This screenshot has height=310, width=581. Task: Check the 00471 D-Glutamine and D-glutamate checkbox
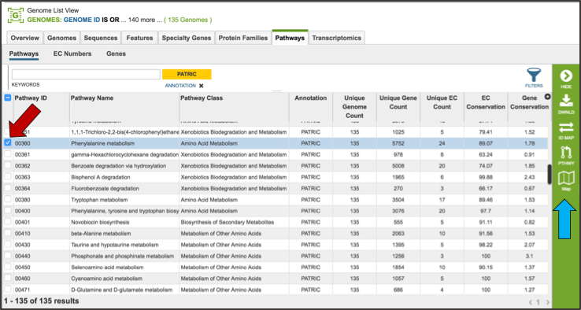pyautogui.click(x=7, y=290)
